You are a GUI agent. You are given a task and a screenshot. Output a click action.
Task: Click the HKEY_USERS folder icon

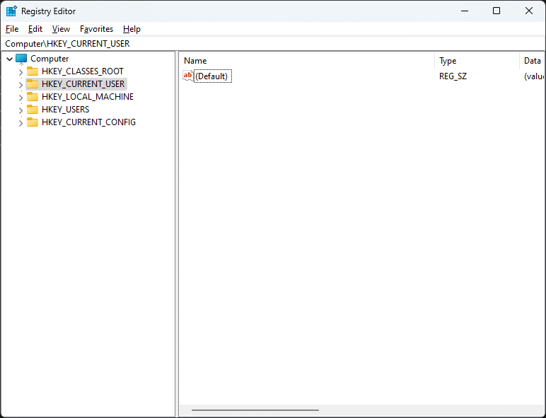pyautogui.click(x=33, y=110)
